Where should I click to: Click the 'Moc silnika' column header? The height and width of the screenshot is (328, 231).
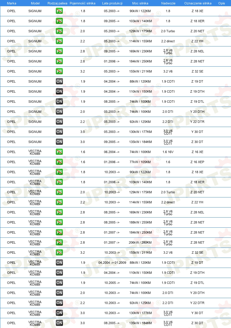point(140,3)
